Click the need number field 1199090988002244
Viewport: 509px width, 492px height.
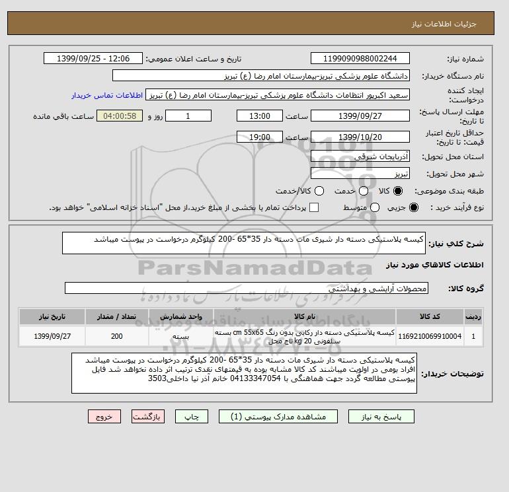pos(360,58)
